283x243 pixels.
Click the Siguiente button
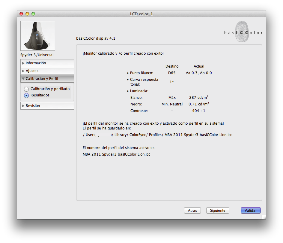(218, 211)
